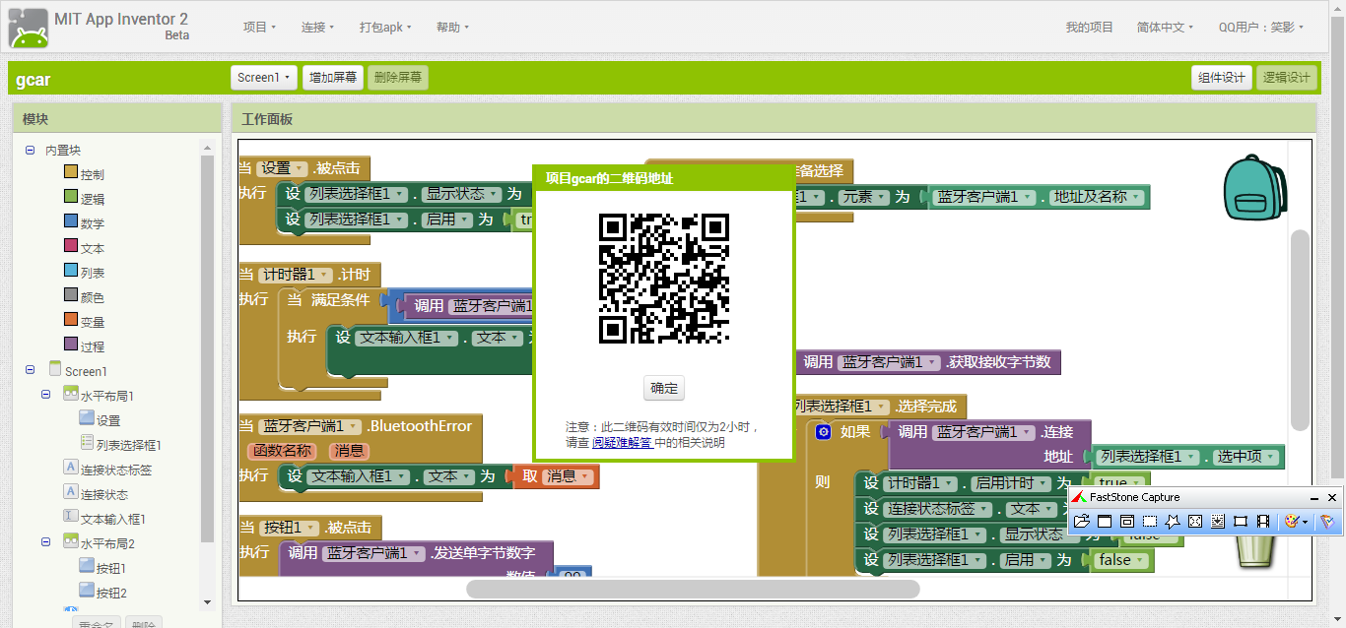Open 帮助 menu
1346x628 pixels.
452,28
